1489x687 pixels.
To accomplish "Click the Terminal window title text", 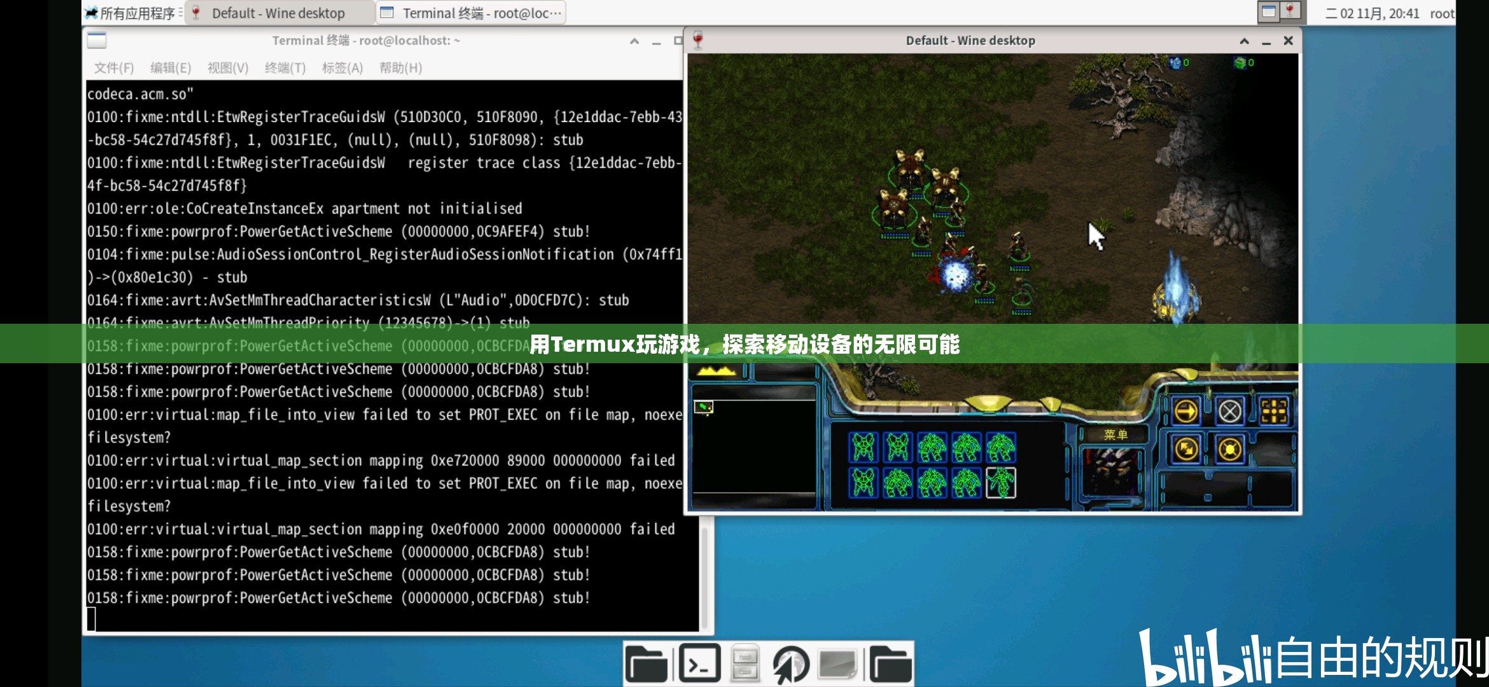I will coord(366,41).
